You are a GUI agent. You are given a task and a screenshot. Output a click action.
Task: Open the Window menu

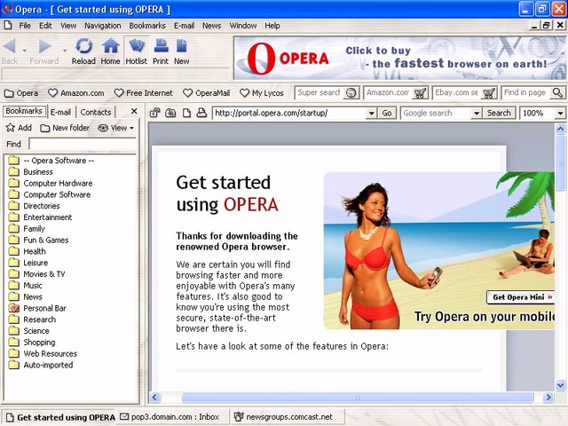[242, 26]
